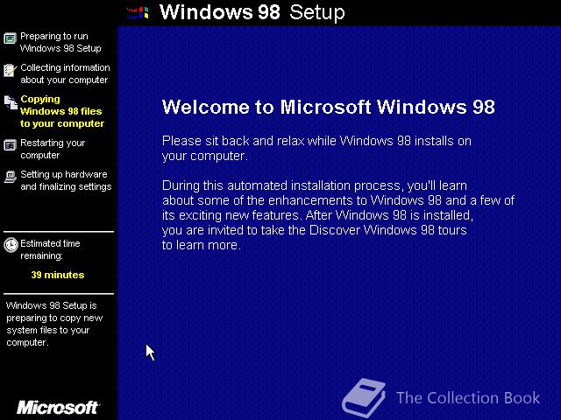Click the '39 minutes' remaining time text
Image resolution: width=561 pixels, height=420 pixels.
pyautogui.click(x=58, y=275)
